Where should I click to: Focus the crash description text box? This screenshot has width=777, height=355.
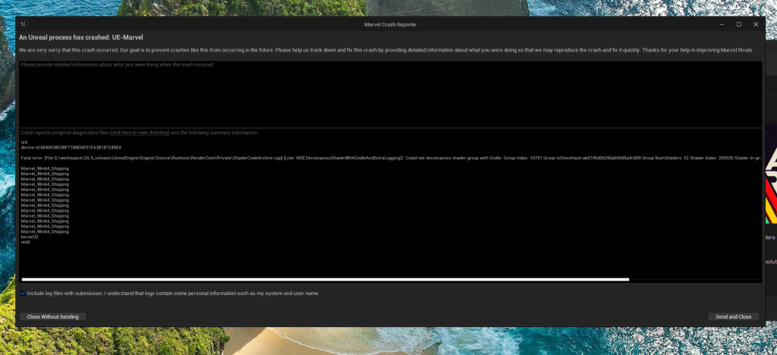[388, 95]
